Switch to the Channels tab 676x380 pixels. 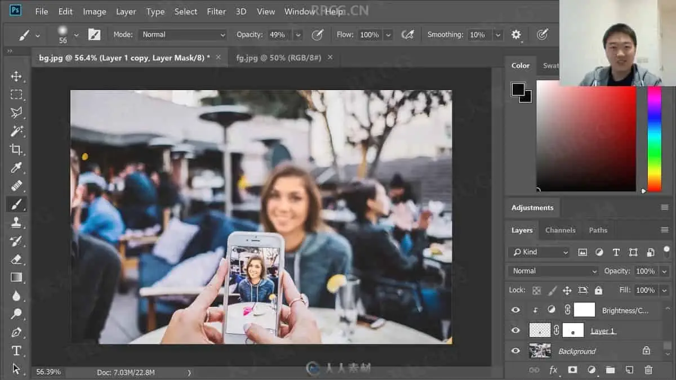(560, 230)
